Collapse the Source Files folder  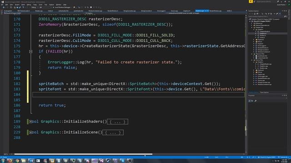coord(252,60)
